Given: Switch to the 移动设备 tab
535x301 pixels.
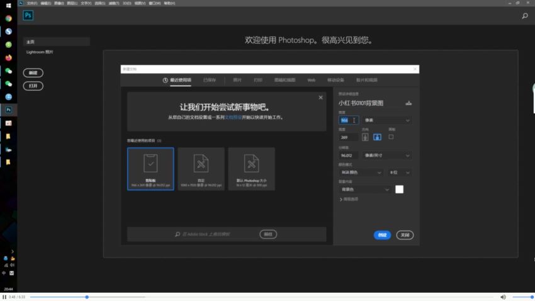Looking at the screenshot, I should coord(335,80).
